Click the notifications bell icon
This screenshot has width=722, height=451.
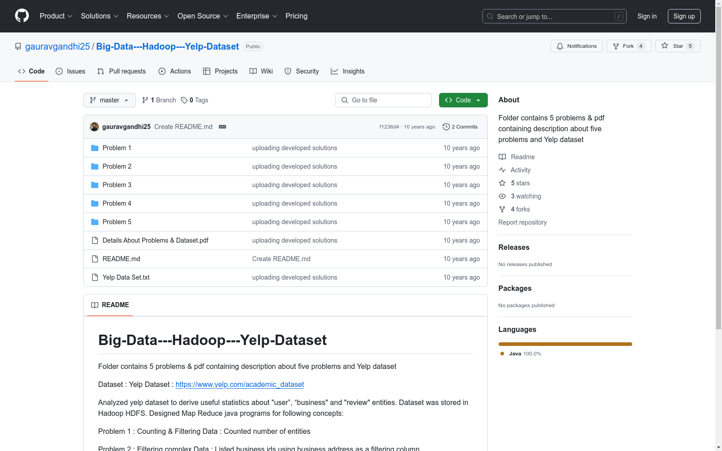[560, 46]
